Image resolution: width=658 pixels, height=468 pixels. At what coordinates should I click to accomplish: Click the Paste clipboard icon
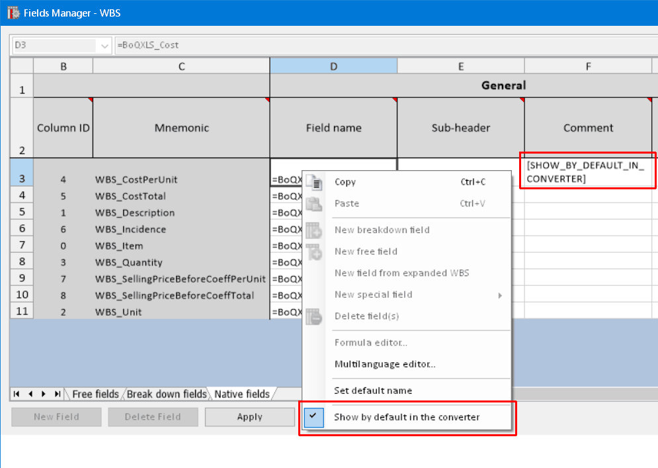(x=313, y=204)
